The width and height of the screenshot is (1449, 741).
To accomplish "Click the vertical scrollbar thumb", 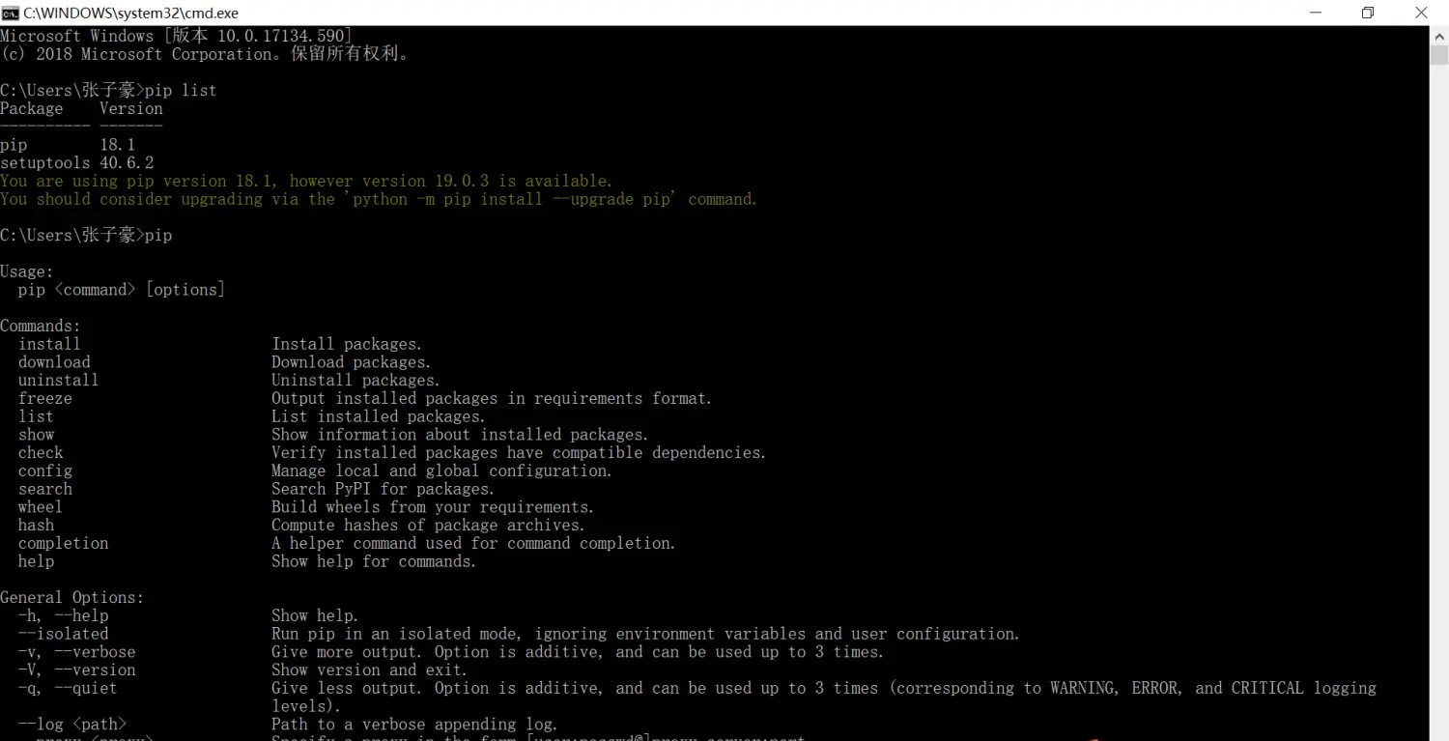I will click(x=1438, y=55).
